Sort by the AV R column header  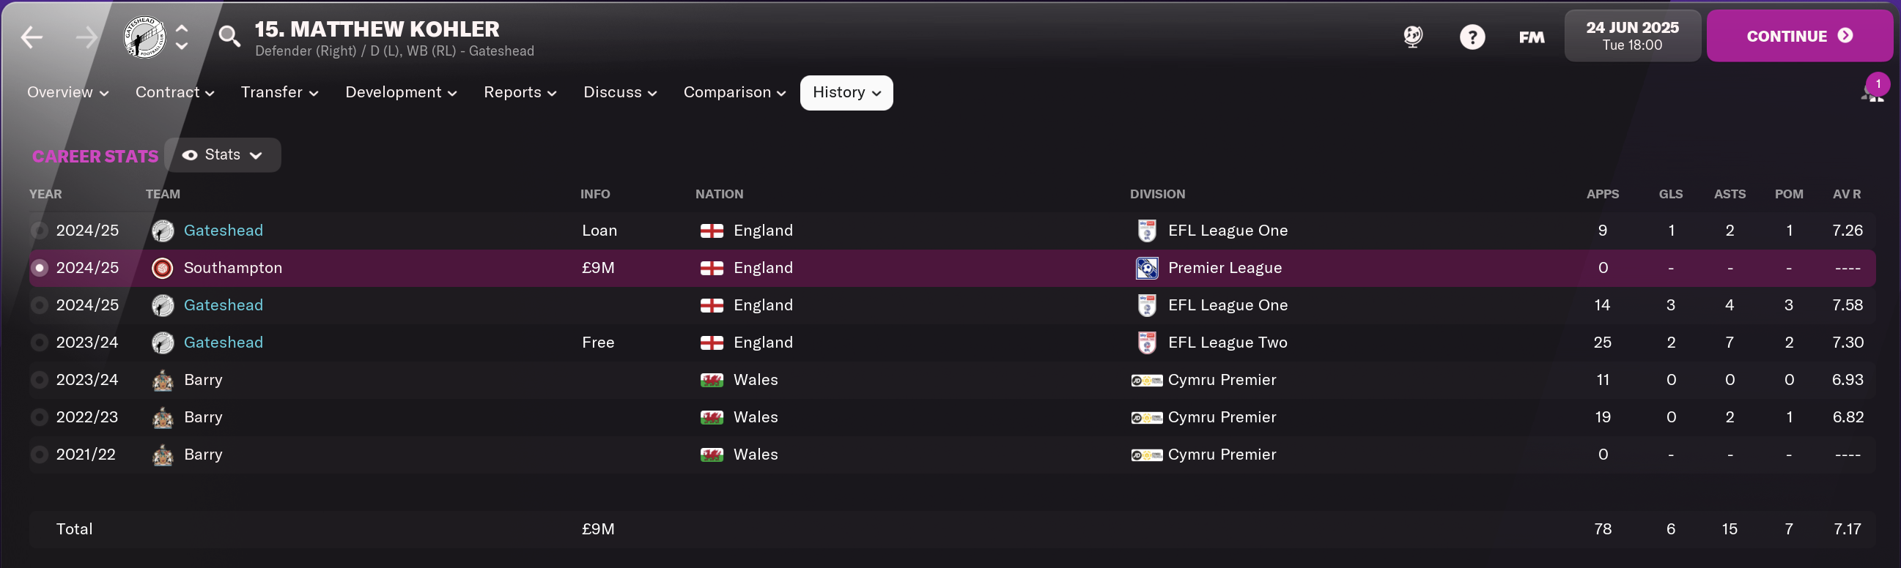(1845, 195)
